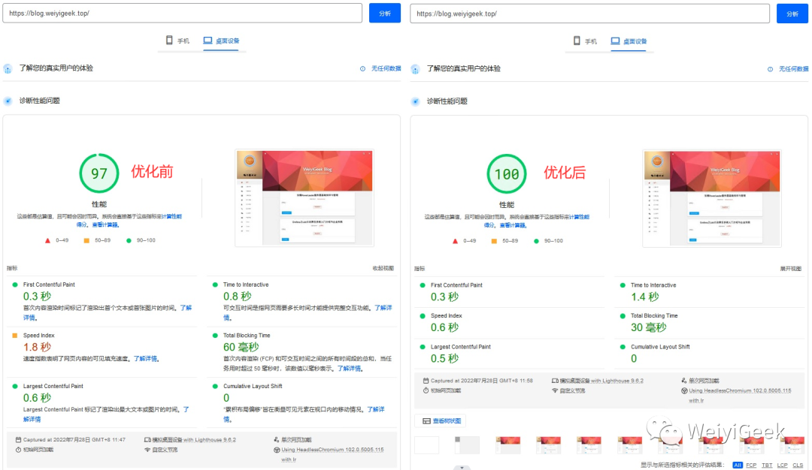This screenshot has width=812, height=470.
Task: Click calendar icon beside Captured 11:47
Action: [x=18, y=439]
